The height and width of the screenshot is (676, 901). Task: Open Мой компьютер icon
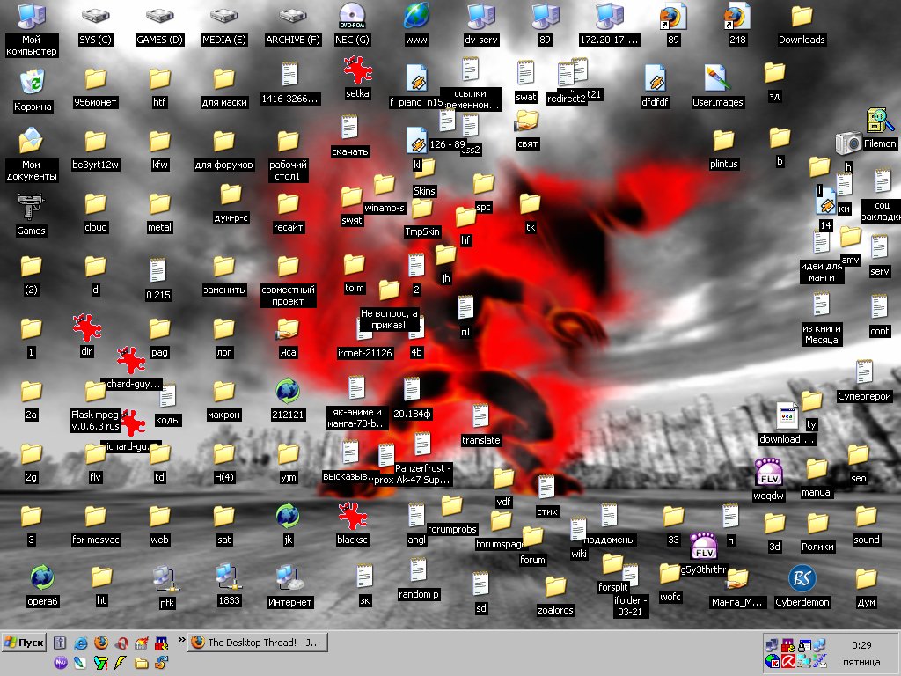[x=31, y=29]
